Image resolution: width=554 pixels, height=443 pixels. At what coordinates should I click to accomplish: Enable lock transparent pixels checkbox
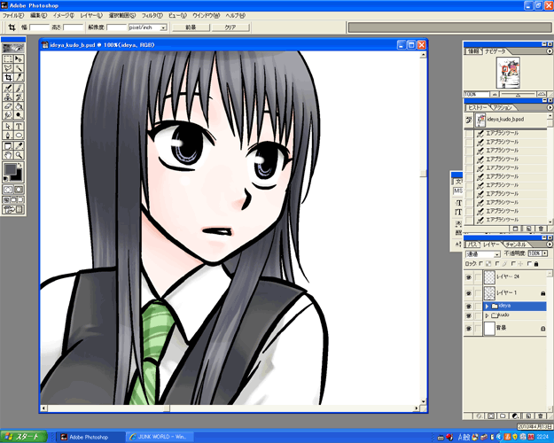coord(480,263)
